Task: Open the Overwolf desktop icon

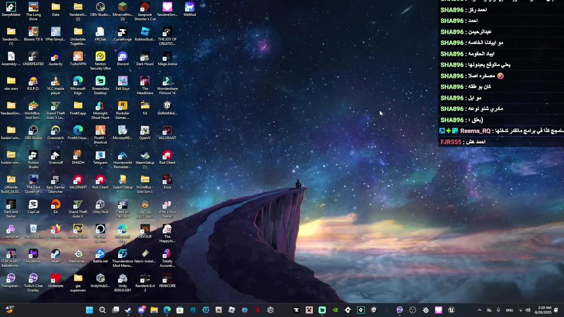Action: 56,157
